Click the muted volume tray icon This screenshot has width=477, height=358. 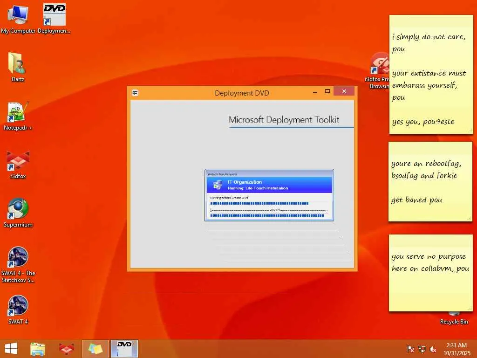coord(433,349)
